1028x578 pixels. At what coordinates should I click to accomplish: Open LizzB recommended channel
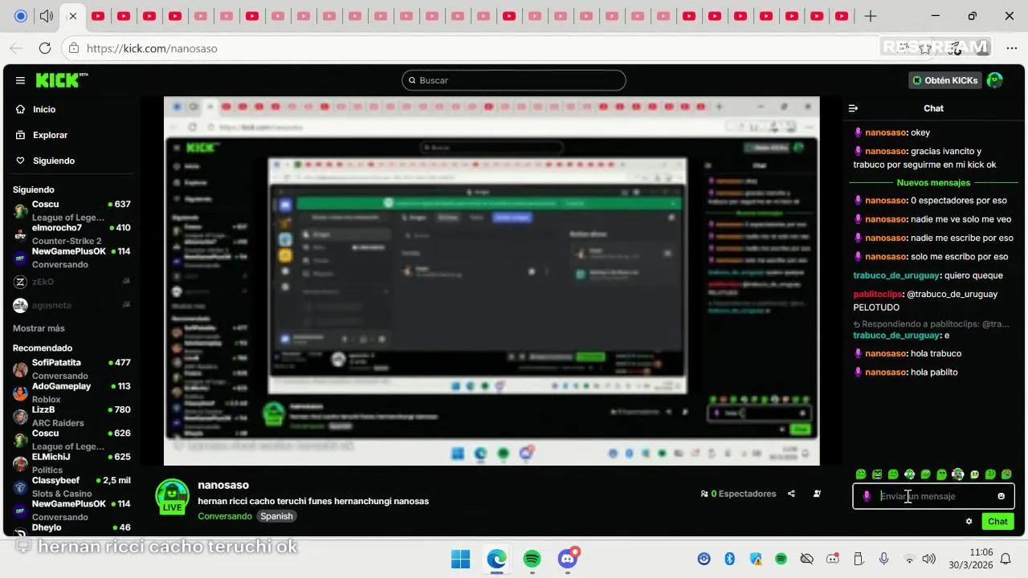click(71, 416)
